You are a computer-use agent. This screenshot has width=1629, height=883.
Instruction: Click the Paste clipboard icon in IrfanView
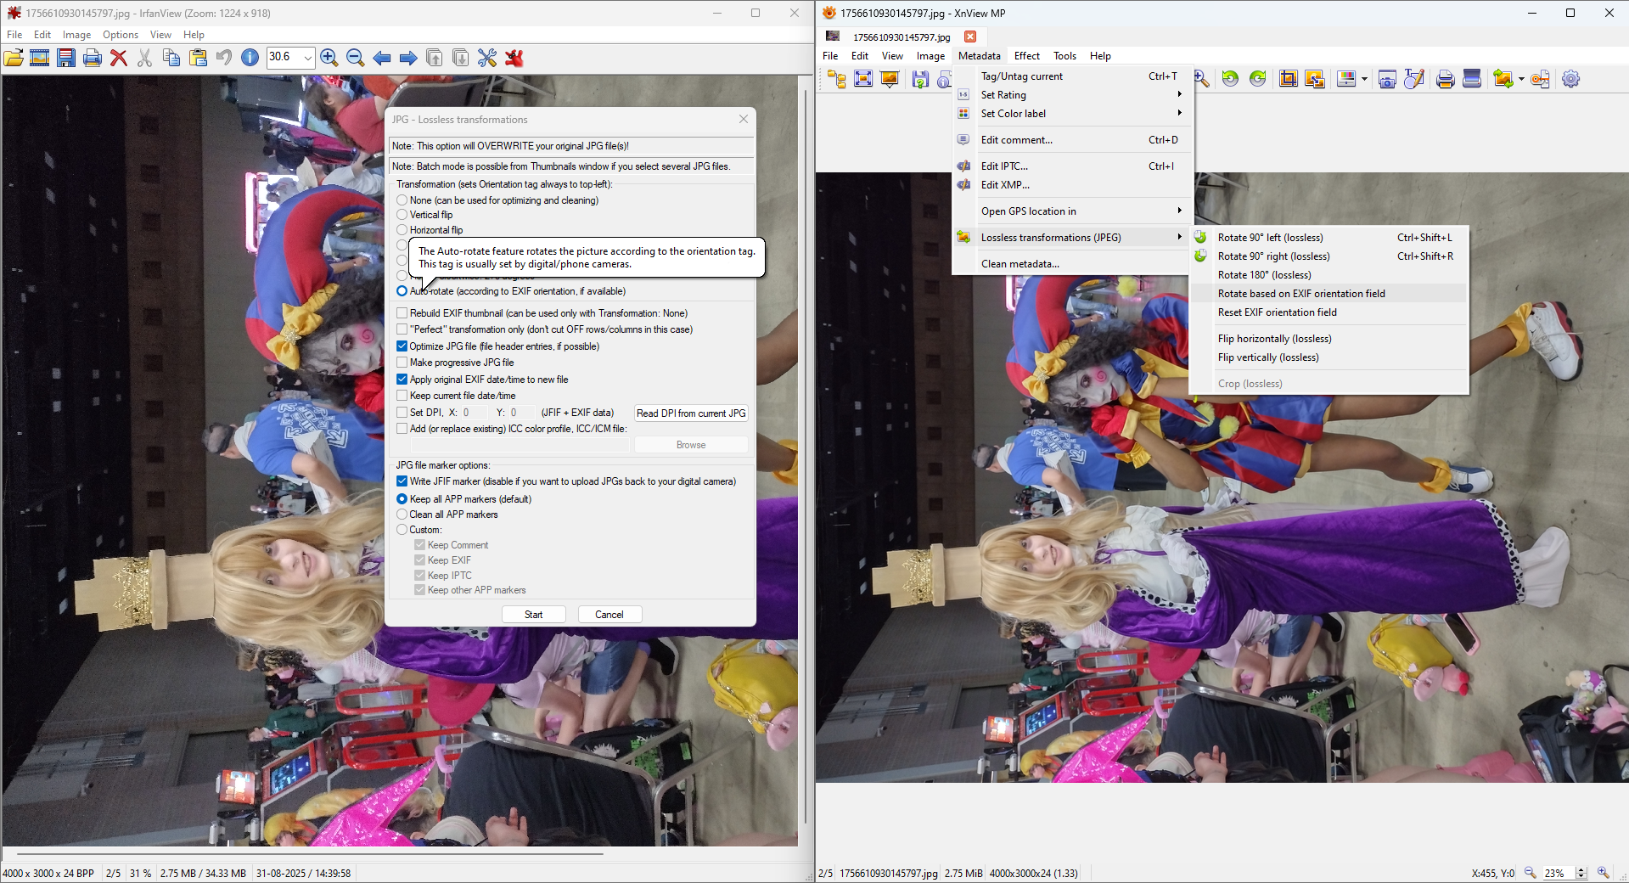pyautogui.click(x=198, y=58)
